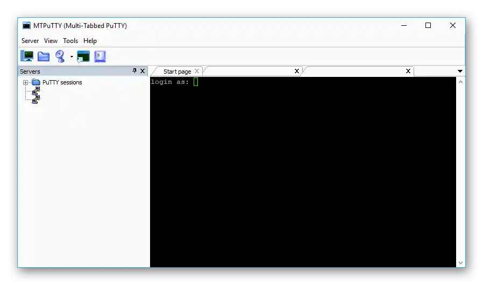Click the terminal scrollbar up arrow
The width and height of the screenshot is (483, 285).
[x=460, y=82]
